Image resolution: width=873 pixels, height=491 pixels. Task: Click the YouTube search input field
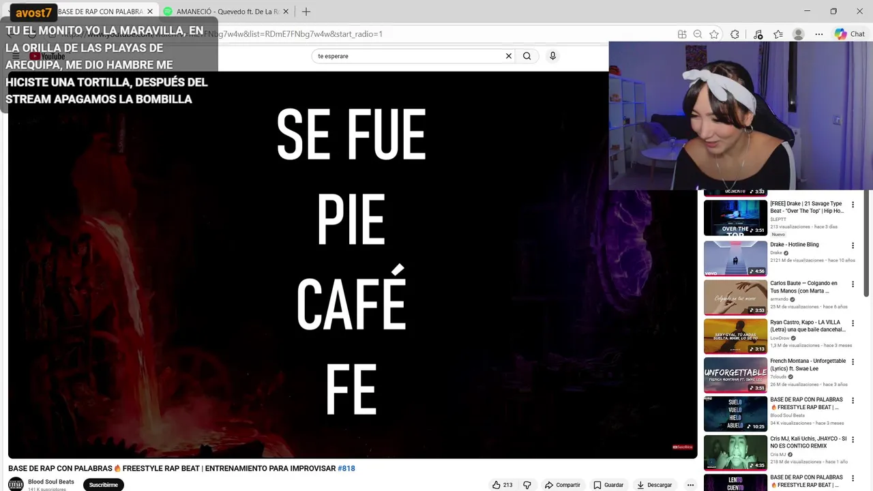point(409,56)
